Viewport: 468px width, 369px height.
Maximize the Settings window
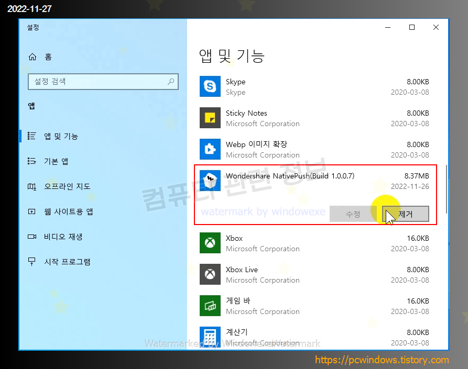[412, 27]
